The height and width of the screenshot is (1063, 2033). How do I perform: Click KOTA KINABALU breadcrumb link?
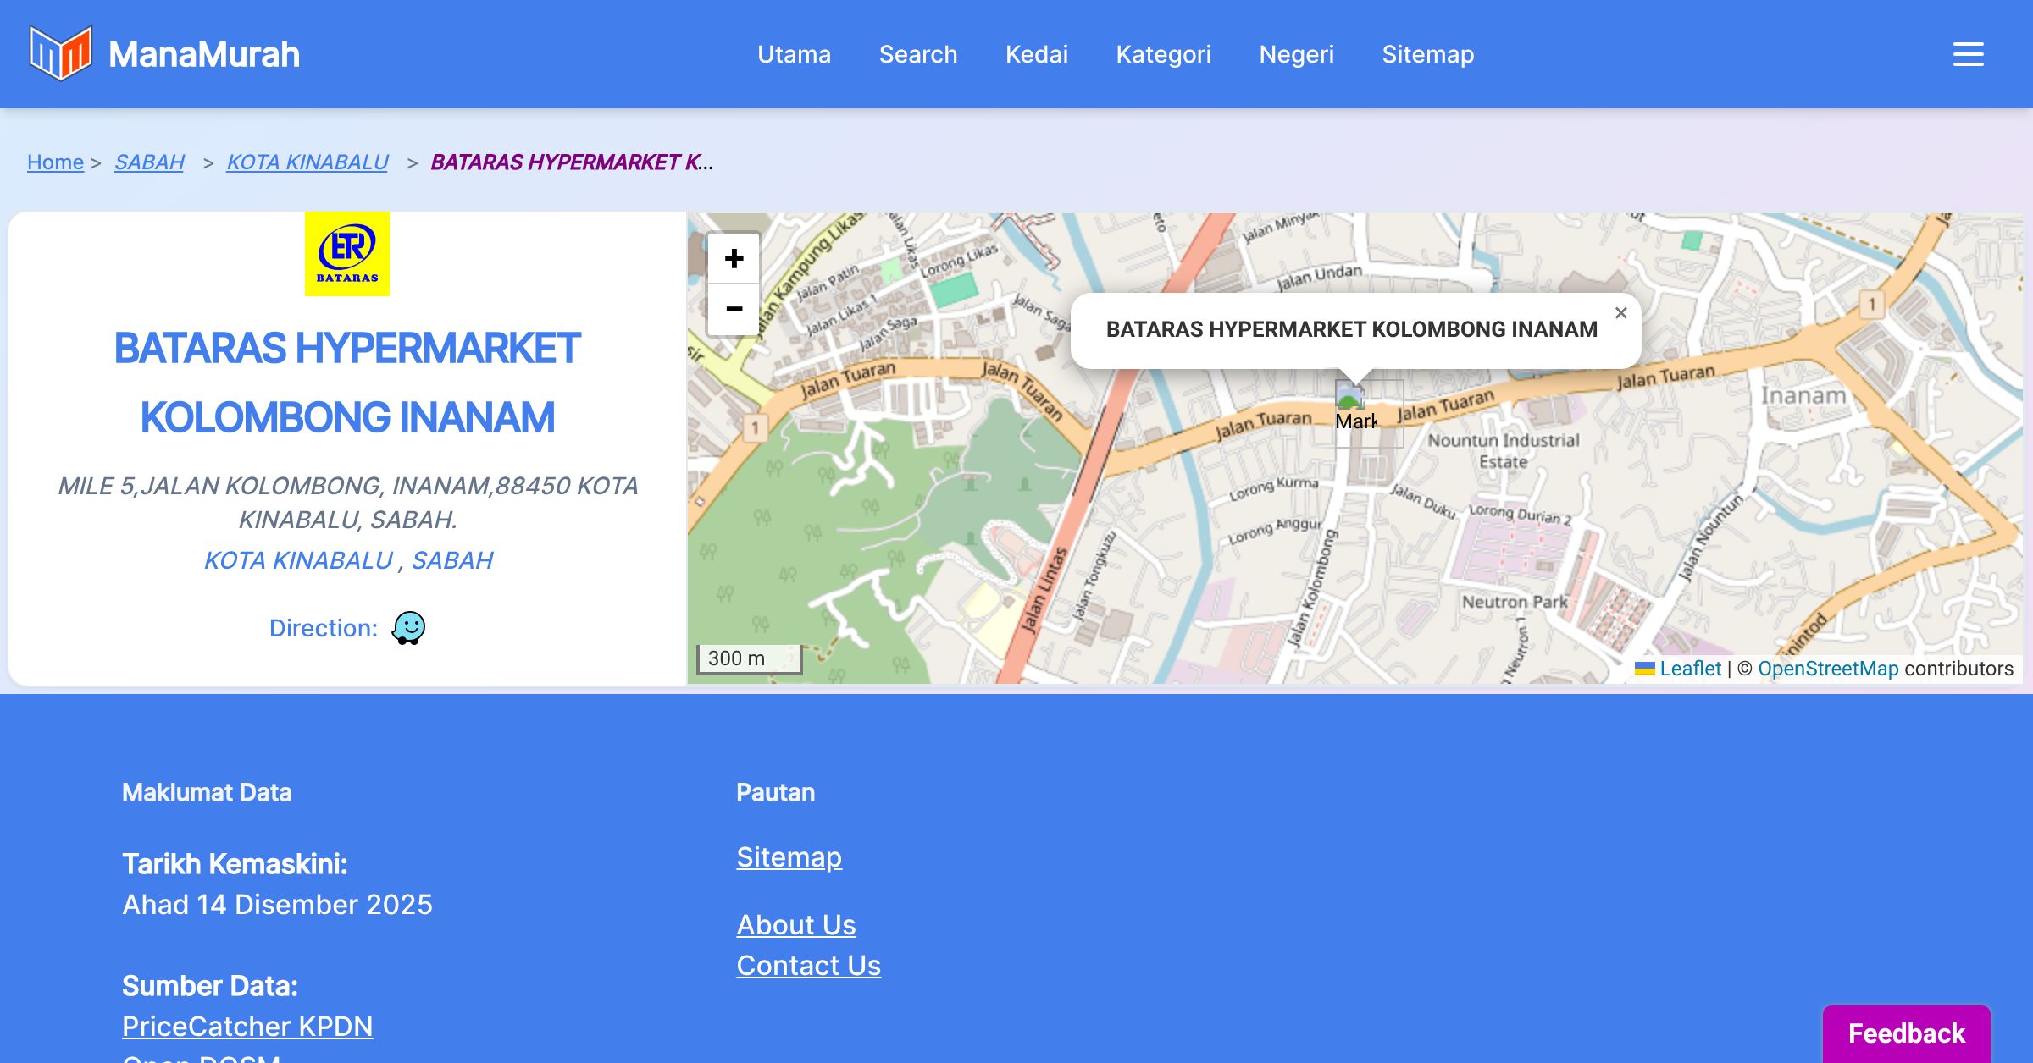coord(307,162)
